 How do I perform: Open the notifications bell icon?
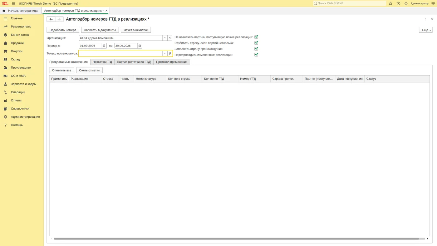(390, 3)
